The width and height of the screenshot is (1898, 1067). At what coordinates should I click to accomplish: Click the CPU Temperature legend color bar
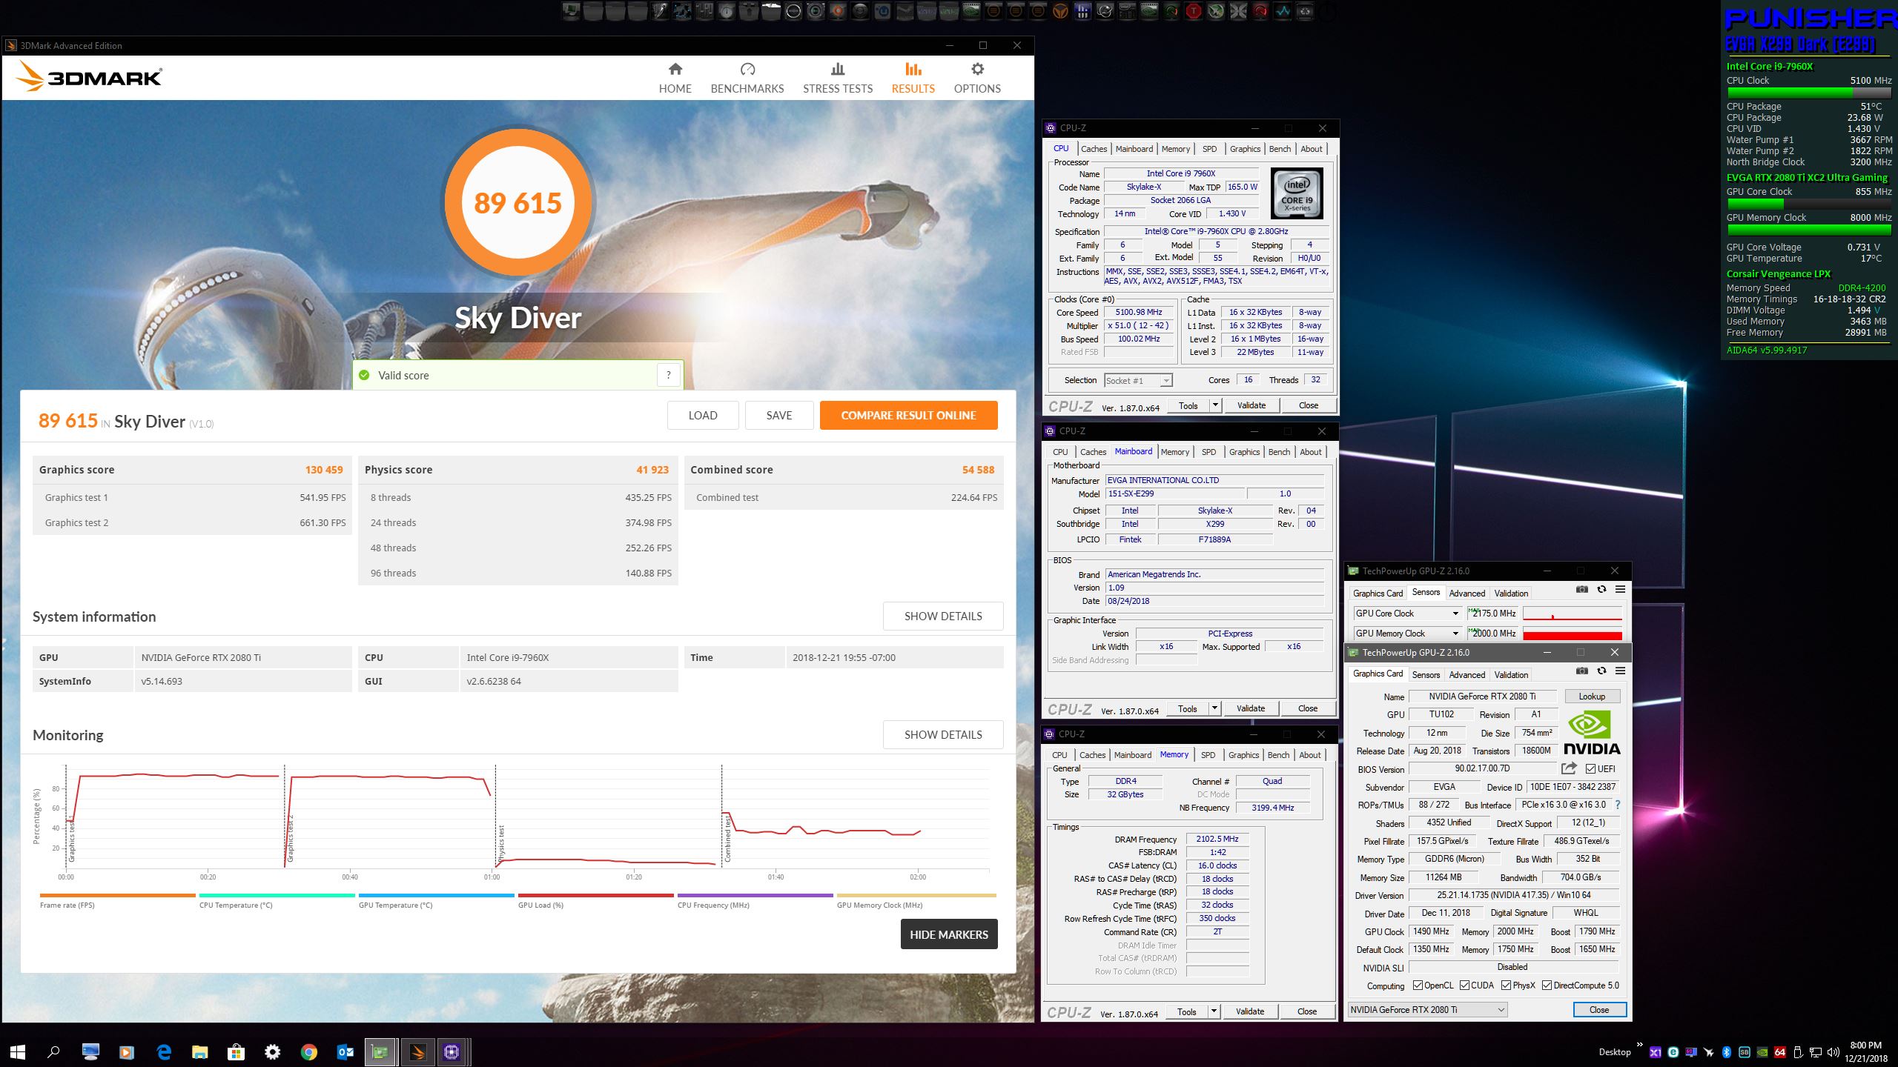pos(277,895)
